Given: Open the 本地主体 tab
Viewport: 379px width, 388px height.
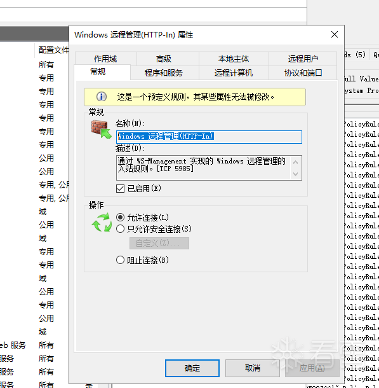Looking at the screenshot, I should coord(234,59).
